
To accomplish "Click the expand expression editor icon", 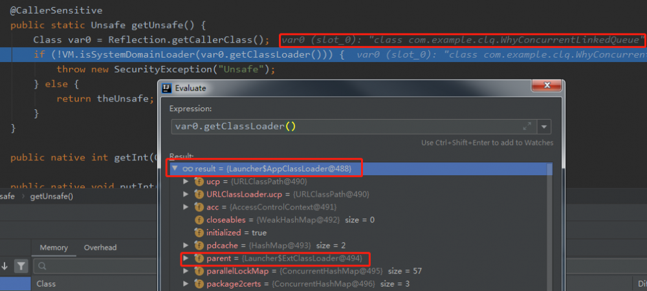I will 527,127.
